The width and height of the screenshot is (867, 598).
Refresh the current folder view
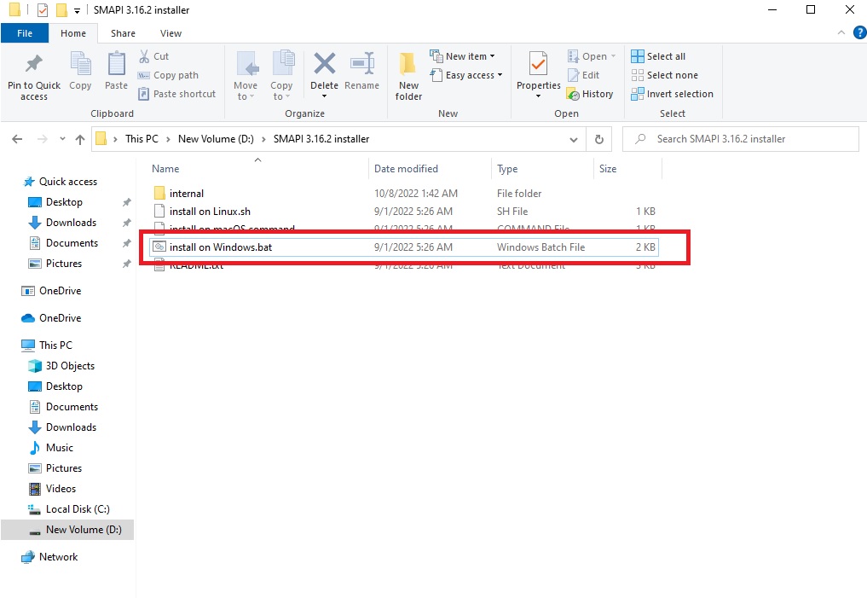point(599,139)
